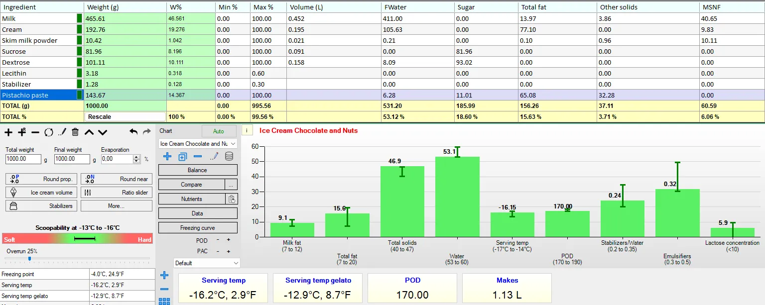Image resolution: width=765 pixels, height=305 pixels.
Task: Add a new chart with blue plus
Action: pyautogui.click(x=167, y=157)
